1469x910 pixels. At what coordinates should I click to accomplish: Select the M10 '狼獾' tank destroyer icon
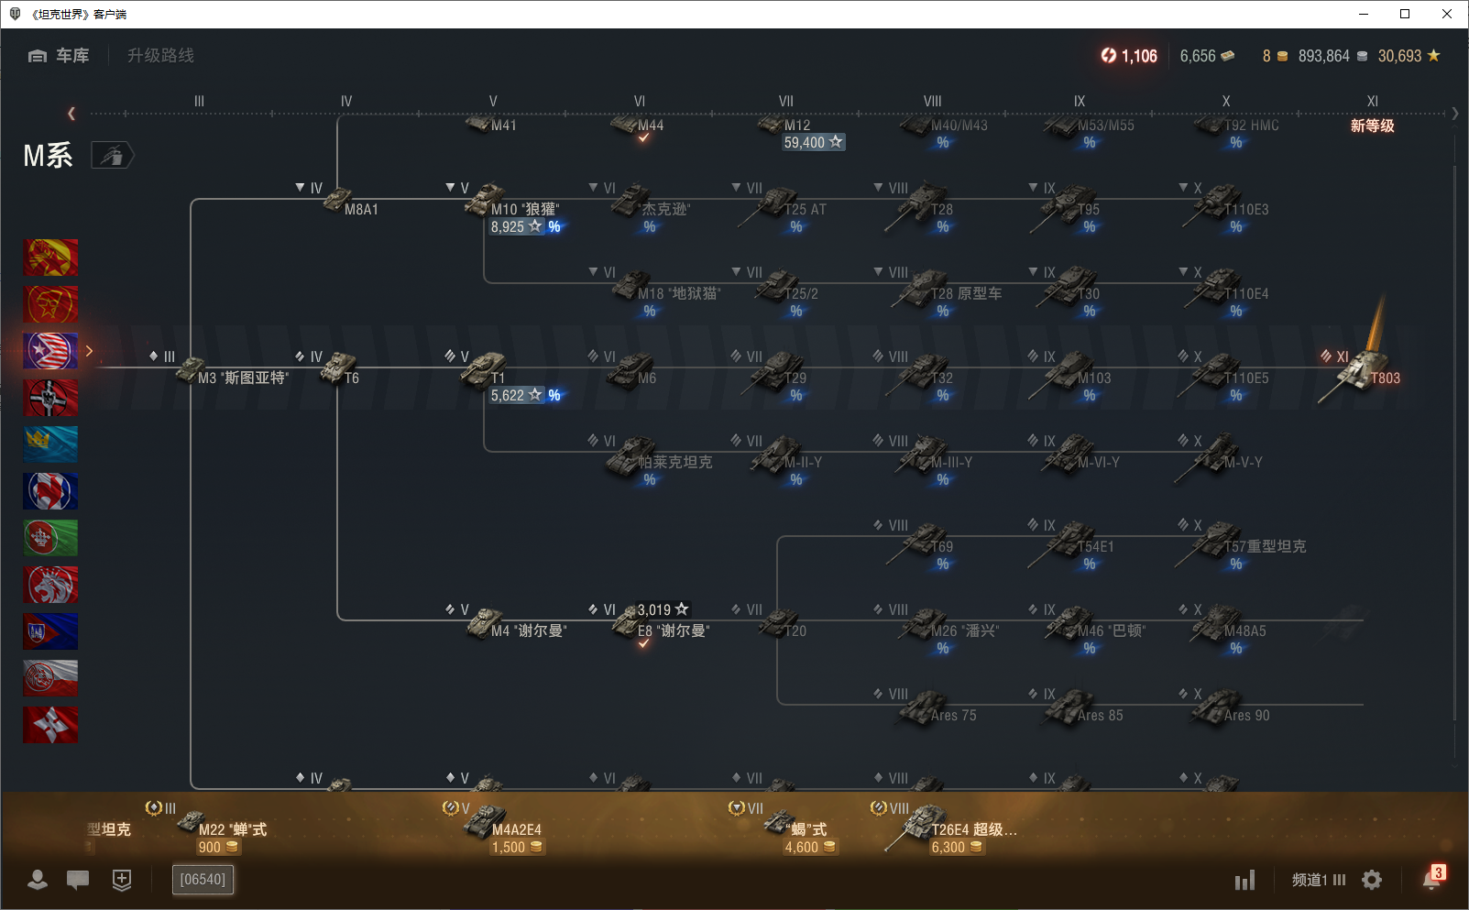point(486,200)
